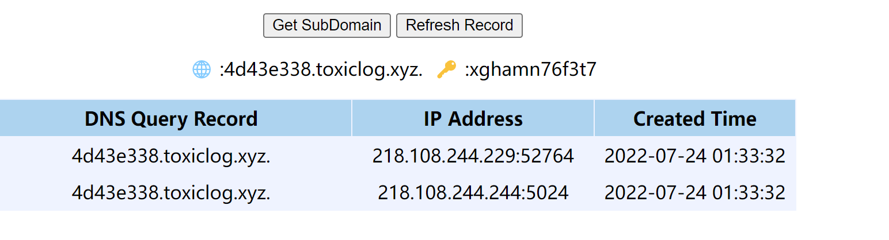889x240 pixels.
Task: Click the Refresh Record button
Action: click(459, 25)
